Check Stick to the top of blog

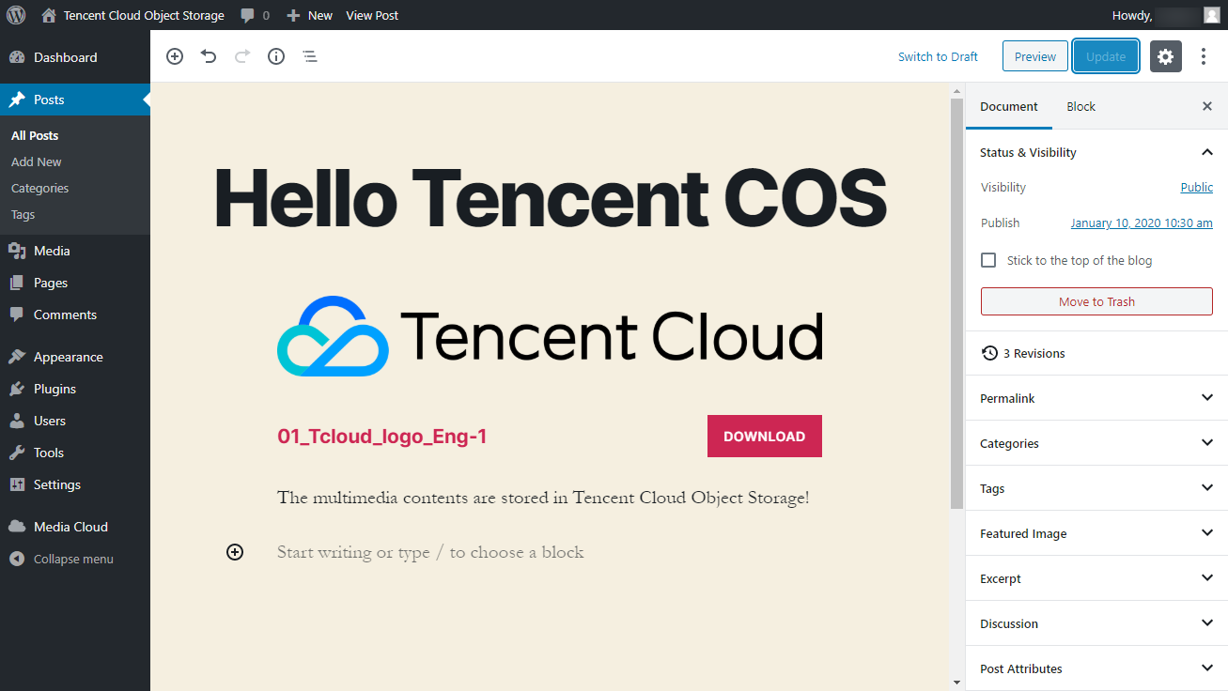(x=988, y=260)
